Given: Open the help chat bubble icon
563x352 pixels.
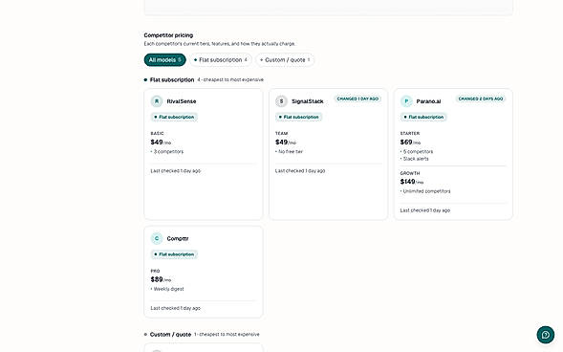Looking at the screenshot, I should pos(546,335).
